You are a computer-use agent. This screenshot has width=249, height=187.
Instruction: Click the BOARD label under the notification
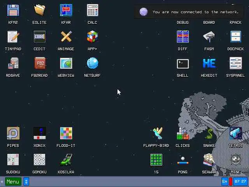(209, 23)
